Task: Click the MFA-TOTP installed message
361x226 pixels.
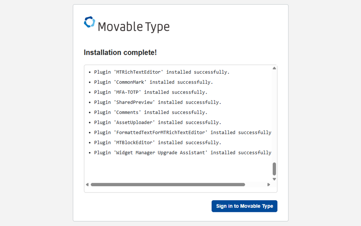Action: click(x=150, y=92)
